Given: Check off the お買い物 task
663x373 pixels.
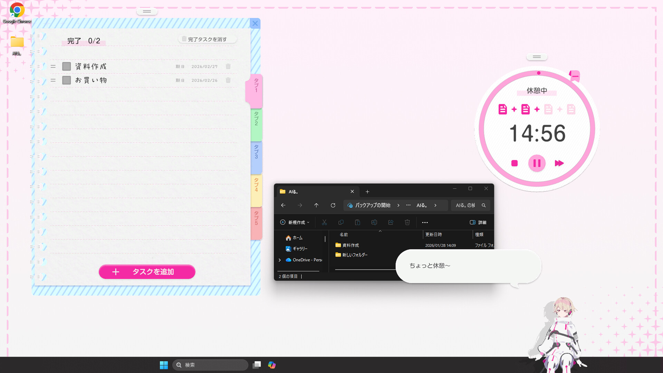Looking at the screenshot, I should click(66, 80).
